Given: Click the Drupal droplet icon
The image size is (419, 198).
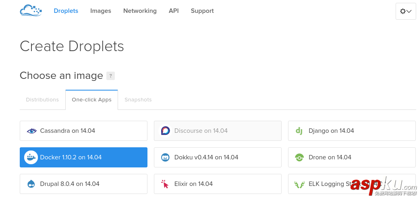Looking at the screenshot, I should [x=31, y=184].
